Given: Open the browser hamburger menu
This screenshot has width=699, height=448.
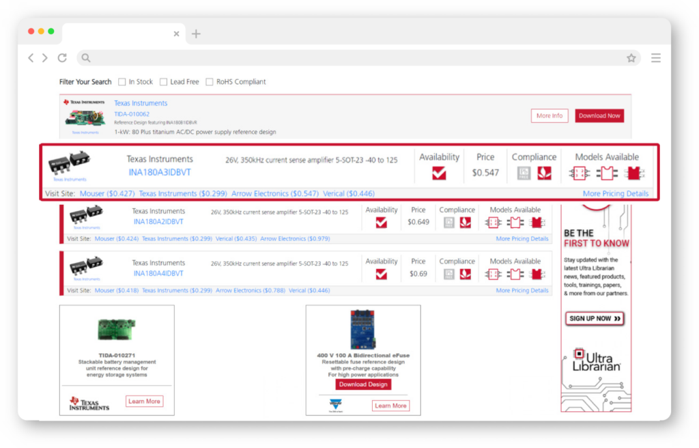Looking at the screenshot, I should (656, 58).
